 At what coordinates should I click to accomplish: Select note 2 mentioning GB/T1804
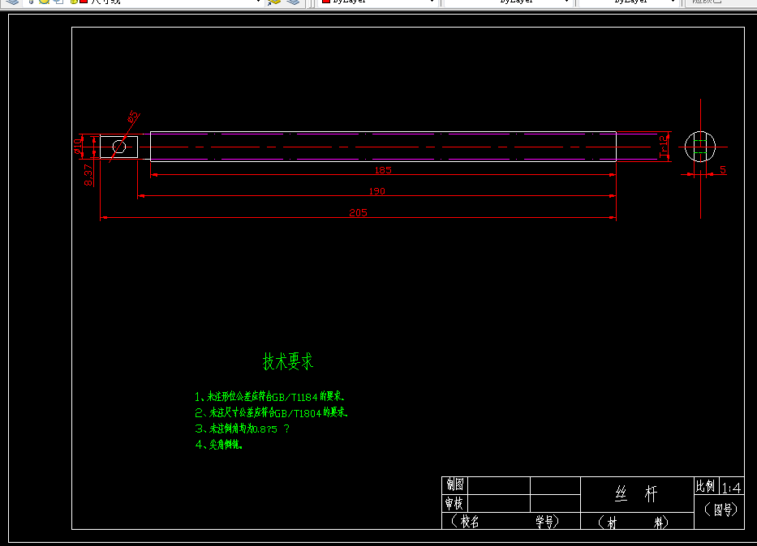pyautogui.click(x=271, y=412)
